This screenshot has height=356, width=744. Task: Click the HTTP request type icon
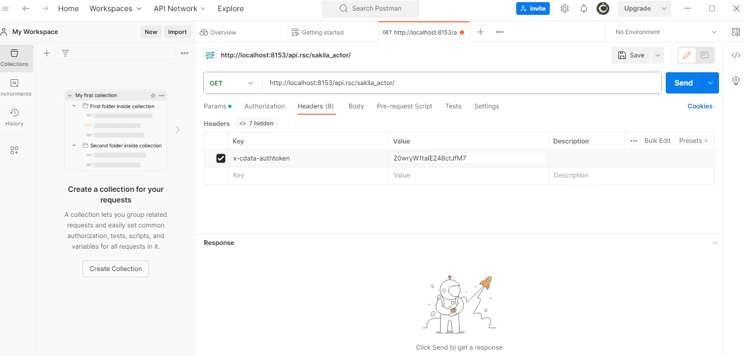210,55
